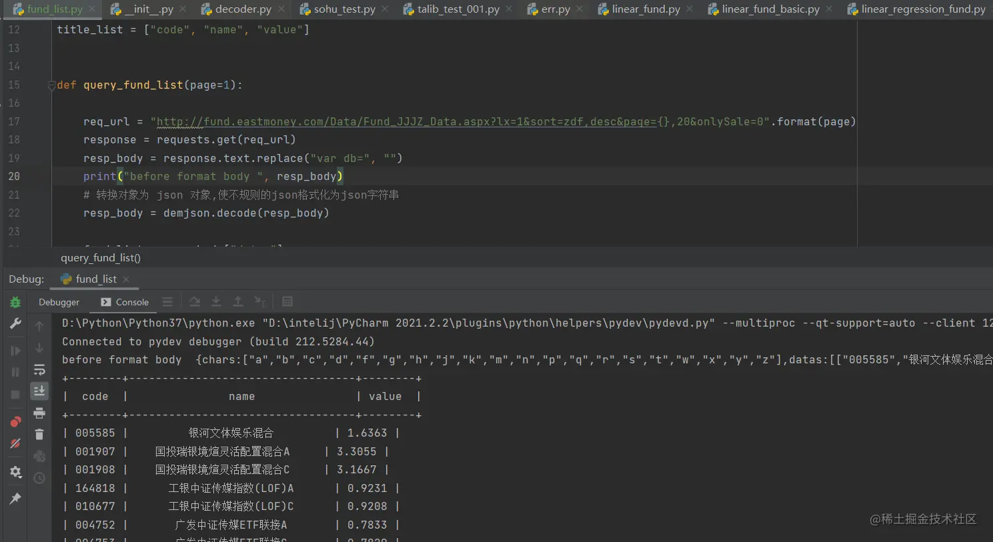Rerun fund_list with the green bug icon
The width and height of the screenshot is (993, 542).
(x=15, y=303)
